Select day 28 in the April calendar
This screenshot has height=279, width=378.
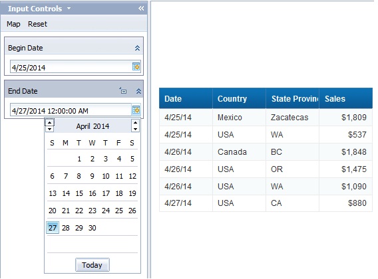(x=66, y=228)
